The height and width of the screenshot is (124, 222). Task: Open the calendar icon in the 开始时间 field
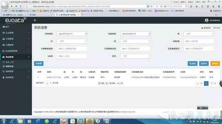pyautogui.click(x=86, y=34)
